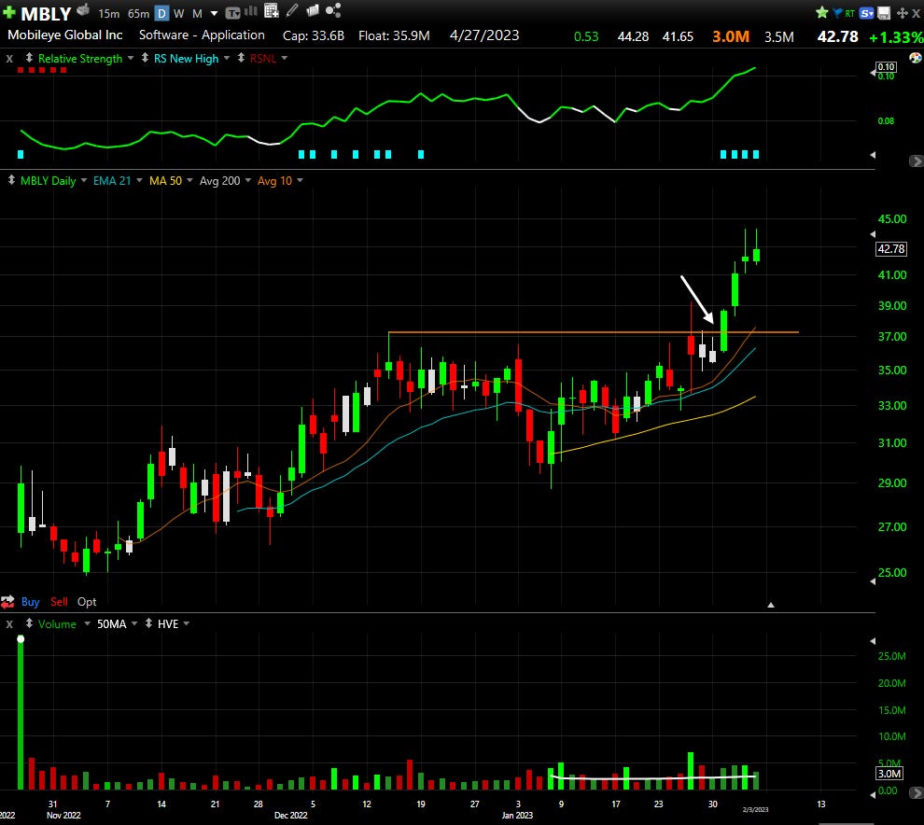Screen dimensions: 924x825
Task: Open the chart library folders icon
Action: click(x=313, y=10)
